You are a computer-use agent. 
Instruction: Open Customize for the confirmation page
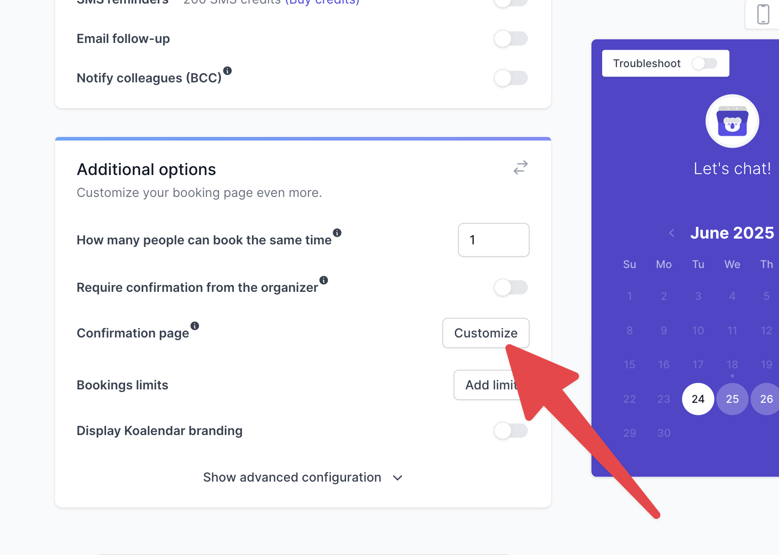(486, 333)
